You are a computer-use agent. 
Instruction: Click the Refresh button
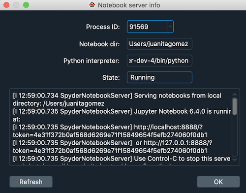click(31, 182)
